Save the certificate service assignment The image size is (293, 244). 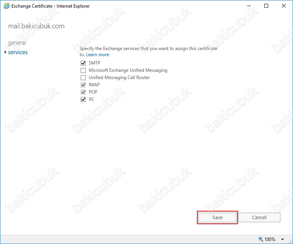pos(217,217)
